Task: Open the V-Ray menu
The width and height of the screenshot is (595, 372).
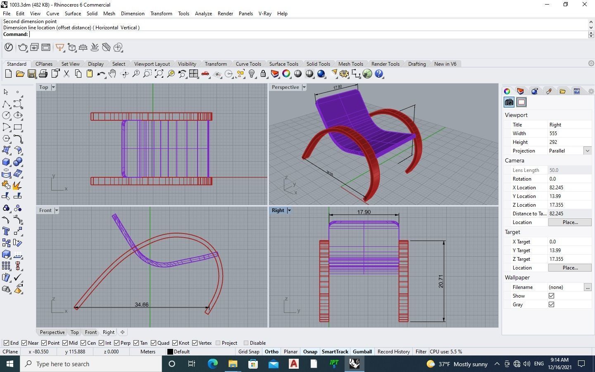Action: pos(265,14)
